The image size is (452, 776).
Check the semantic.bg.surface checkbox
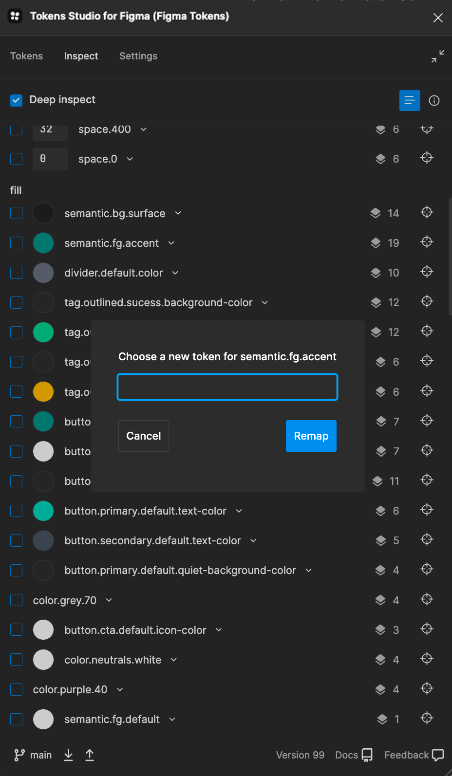click(x=16, y=213)
